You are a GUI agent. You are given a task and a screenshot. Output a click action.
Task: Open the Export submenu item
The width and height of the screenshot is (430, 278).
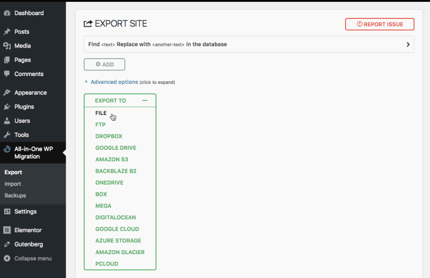pos(13,172)
